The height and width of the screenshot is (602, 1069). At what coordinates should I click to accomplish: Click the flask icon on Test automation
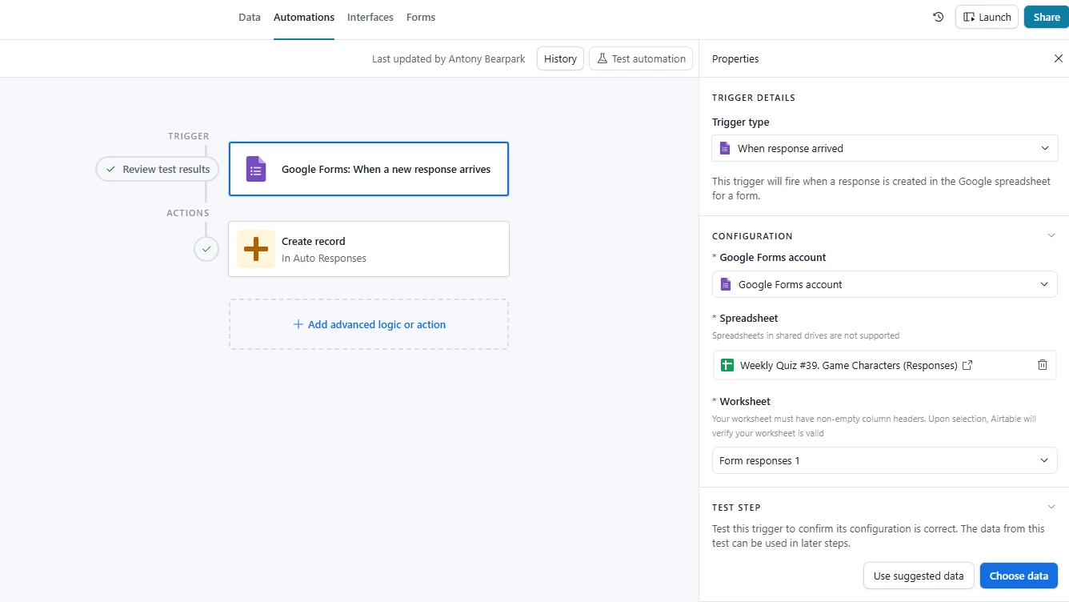pos(603,58)
